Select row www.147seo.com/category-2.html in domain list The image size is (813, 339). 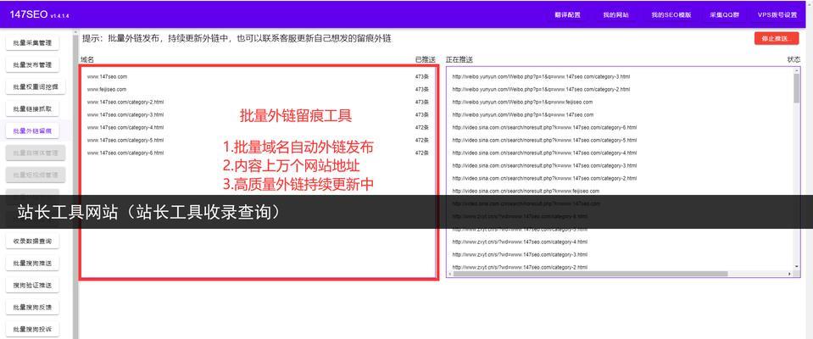coord(258,102)
